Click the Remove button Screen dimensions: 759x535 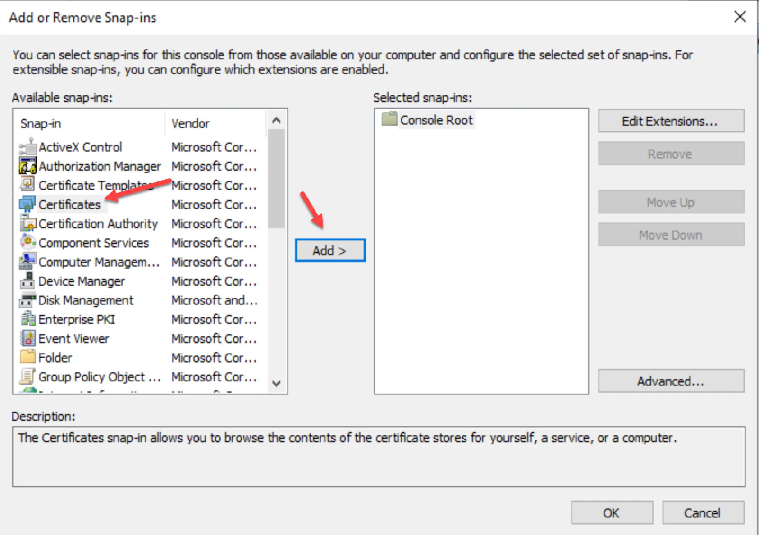(x=671, y=154)
